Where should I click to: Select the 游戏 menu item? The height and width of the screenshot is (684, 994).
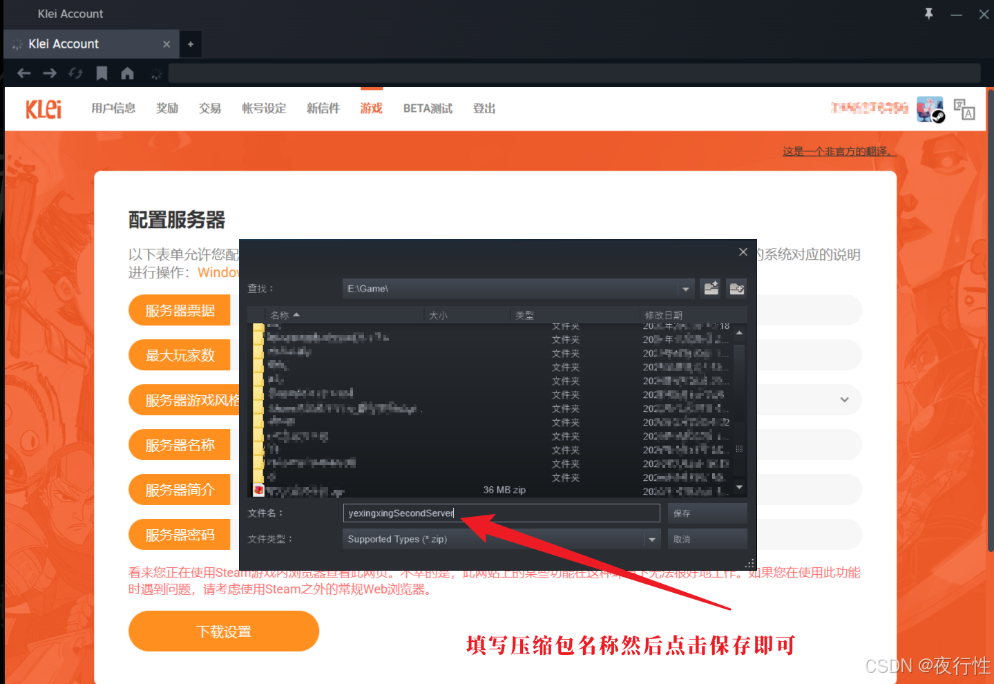point(372,108)
